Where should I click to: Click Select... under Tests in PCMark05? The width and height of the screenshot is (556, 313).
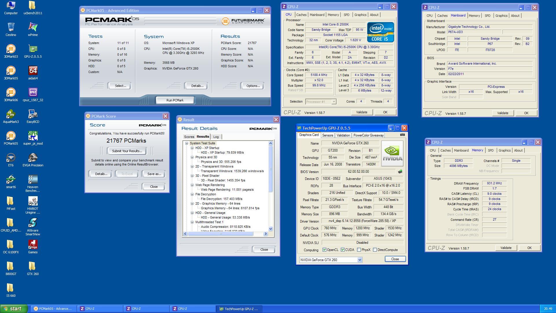tap(120, 86)
